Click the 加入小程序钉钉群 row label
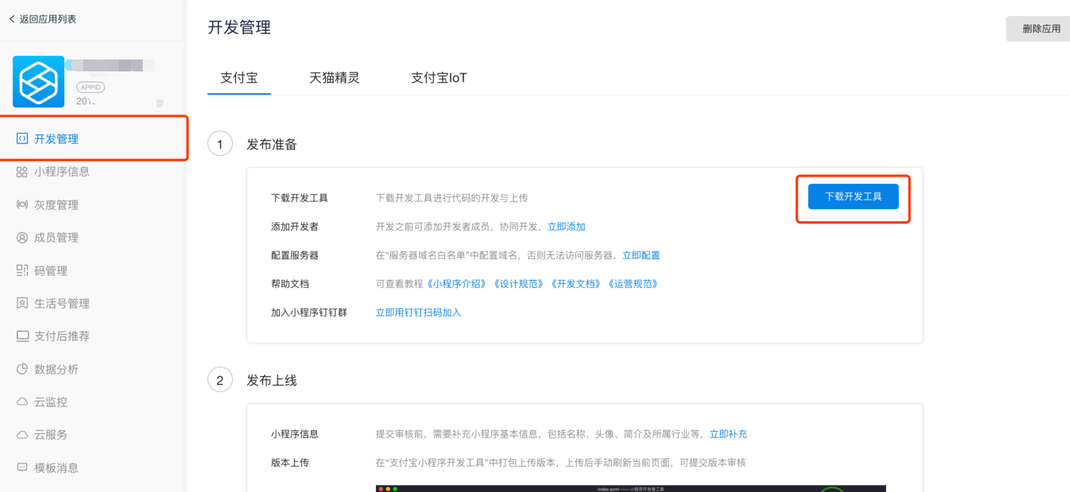The width and height of the screenshot is (1070, 492). (309, 312)
